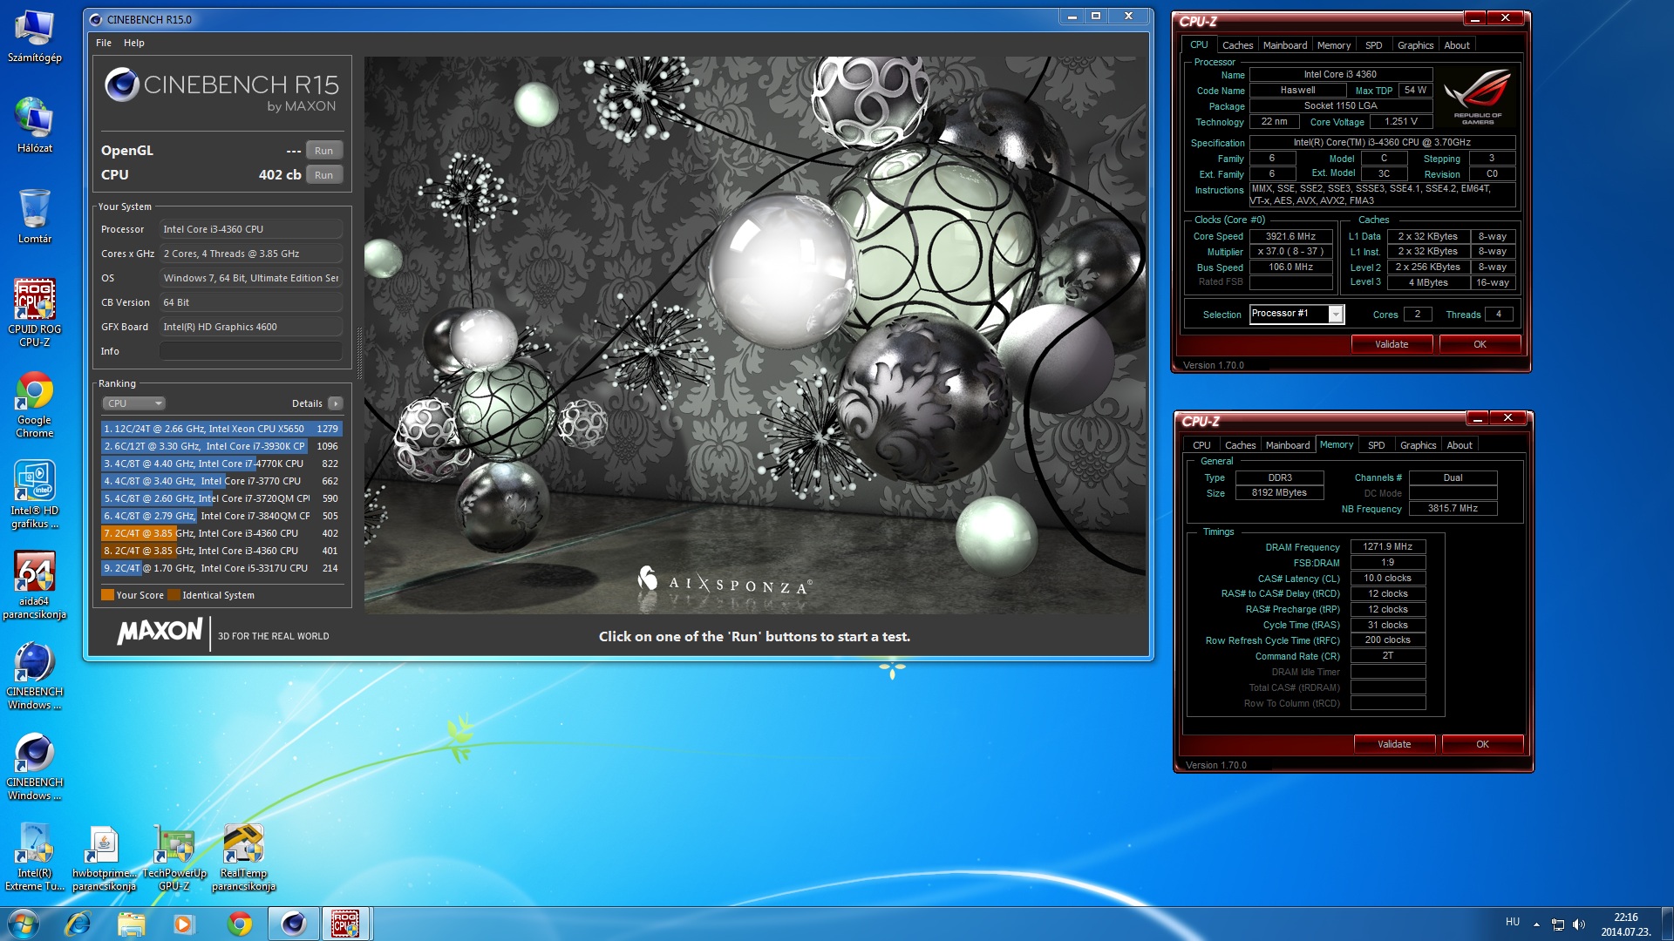The width and height of the screenshot is (1674, 941).
Task: Launch RealTemp parancsikonja desktop shortcut
Action: point(243,857)
